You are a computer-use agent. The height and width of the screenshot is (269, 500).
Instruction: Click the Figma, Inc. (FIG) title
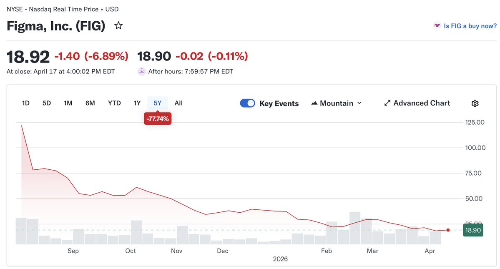click(x=56, y=26)
